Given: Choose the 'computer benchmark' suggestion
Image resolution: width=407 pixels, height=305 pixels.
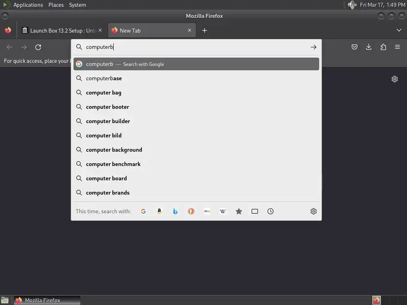Looking at the screenshot, I should point(196,164).
